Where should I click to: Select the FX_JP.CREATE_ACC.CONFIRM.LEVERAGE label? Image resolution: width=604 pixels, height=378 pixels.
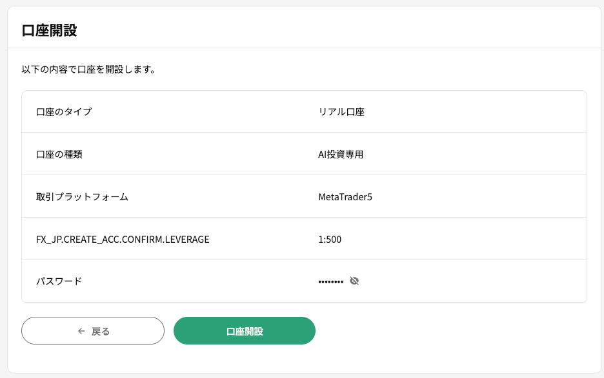tap(123, 240)
